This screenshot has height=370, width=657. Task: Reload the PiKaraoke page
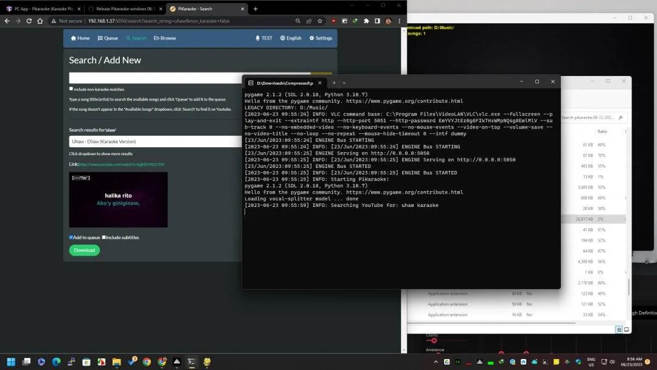point(29,21)
